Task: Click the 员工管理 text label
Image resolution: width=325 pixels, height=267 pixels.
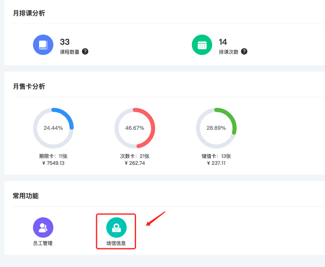Action: tap(43, 243)
